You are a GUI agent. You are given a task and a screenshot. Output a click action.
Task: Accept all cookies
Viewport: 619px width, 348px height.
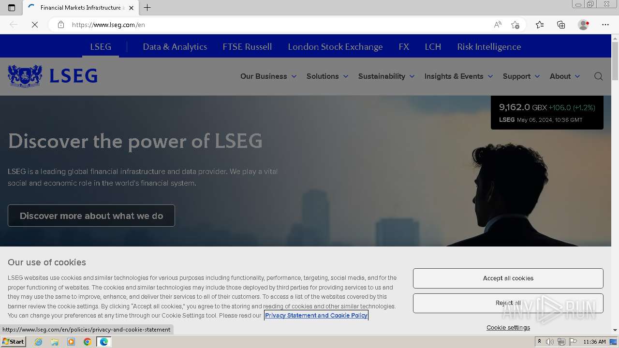pyautogui.click(x=508, y=278)
